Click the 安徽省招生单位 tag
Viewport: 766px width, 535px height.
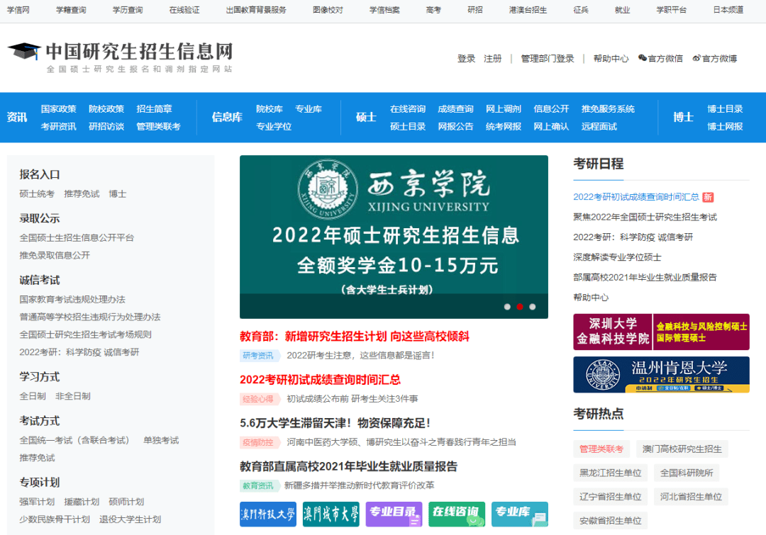pyautogui.click(x=610, y=521)
